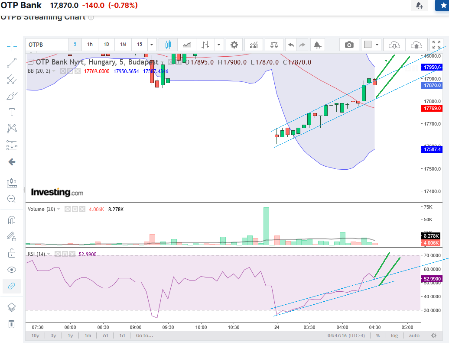This screenshot has height=345, width=449.
Task: Select the 1D timeframe
Action: coord(106,45)
